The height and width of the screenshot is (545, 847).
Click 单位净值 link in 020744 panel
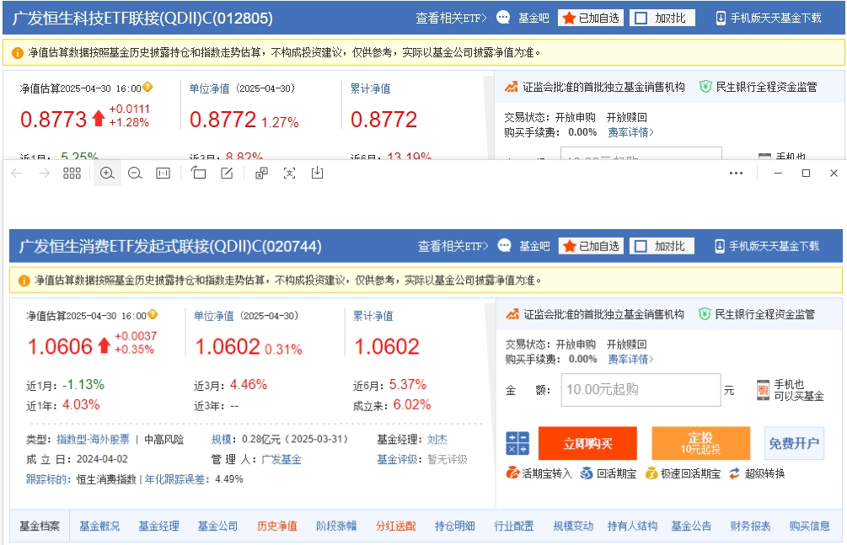(x=214, y=316)
